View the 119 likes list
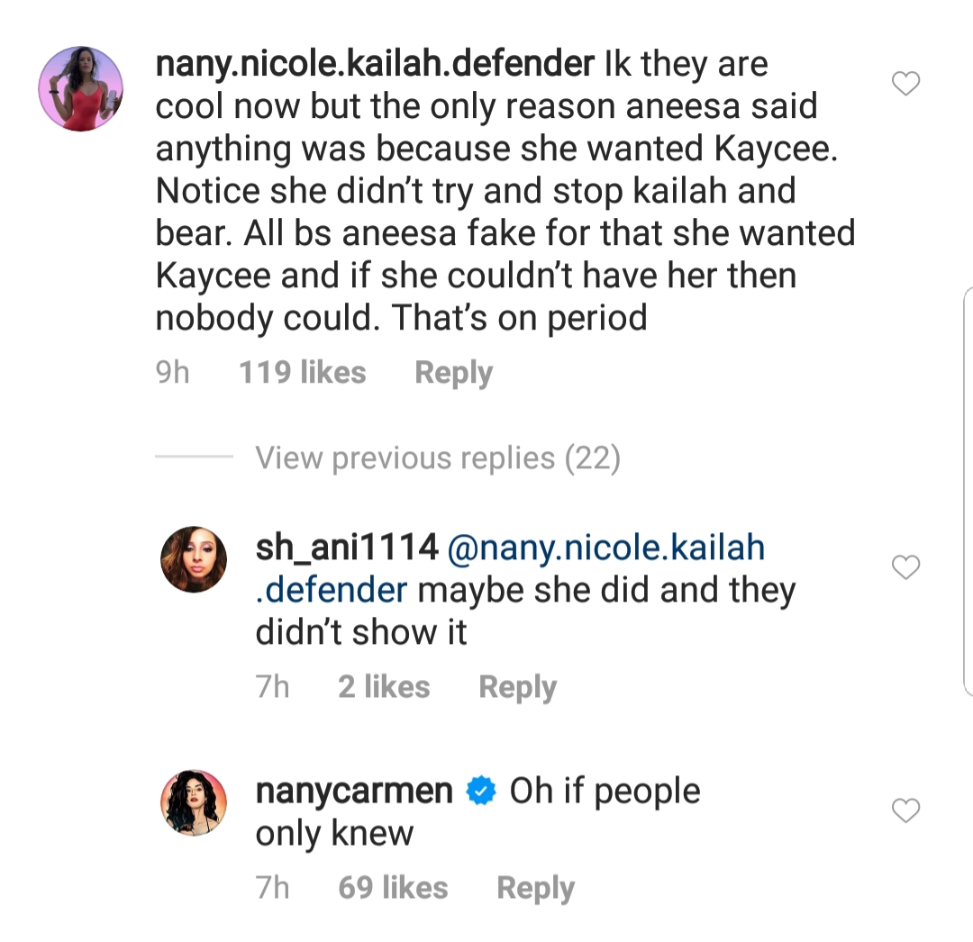This screenshot has width=973, height=942. click(302, 372)
